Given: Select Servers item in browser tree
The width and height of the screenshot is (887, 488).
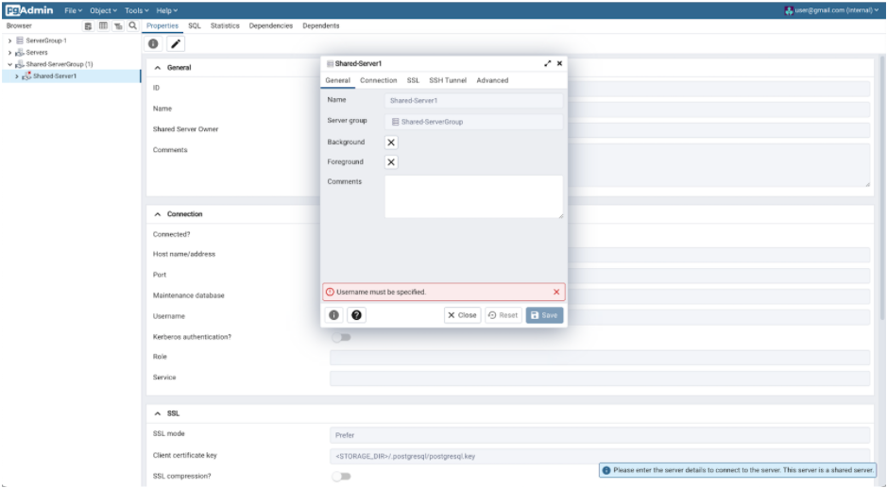Looking at the screenshot, I should pos(37,53).
